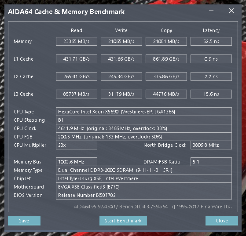The image size is (246, 236).
Task: Select the Memory Read result field
Action: click(x=77, y=41)
